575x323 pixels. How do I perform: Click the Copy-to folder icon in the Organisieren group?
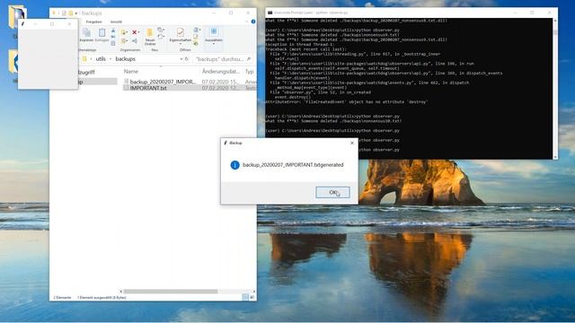tap(124, 41)
